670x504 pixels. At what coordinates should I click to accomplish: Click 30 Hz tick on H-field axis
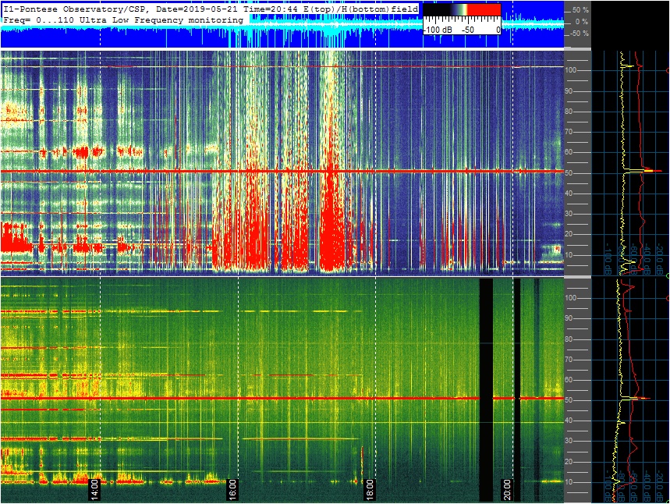569,441
